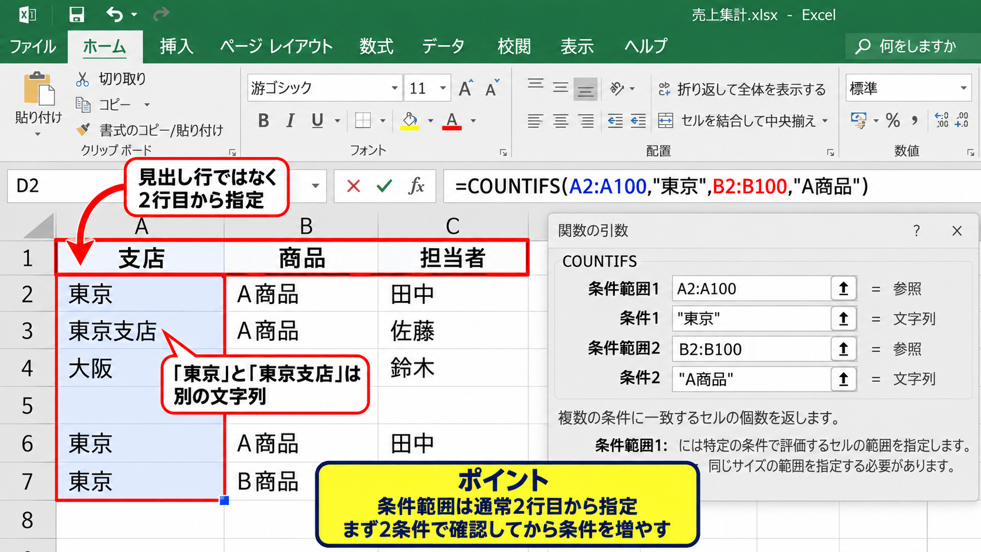
Task: Click the 何をしますか search box
Action: coord(913,46)
